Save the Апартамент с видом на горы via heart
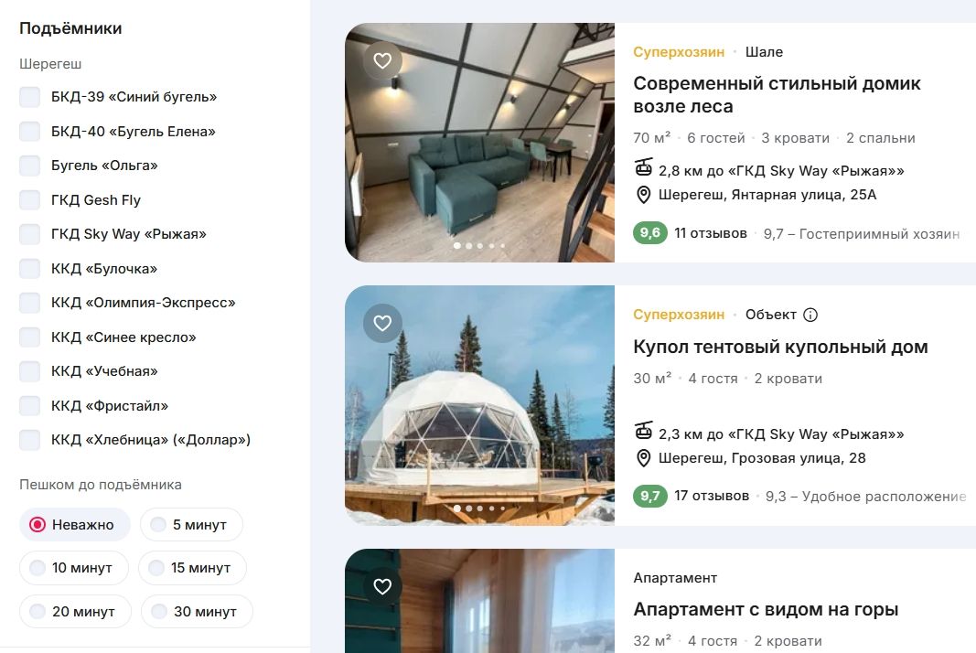This screenshot has width=976, height=653. click(382, 586)
